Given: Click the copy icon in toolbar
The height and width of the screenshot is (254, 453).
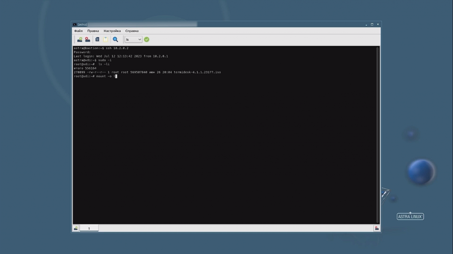Looking at the screenshot, I should (97, 39).
